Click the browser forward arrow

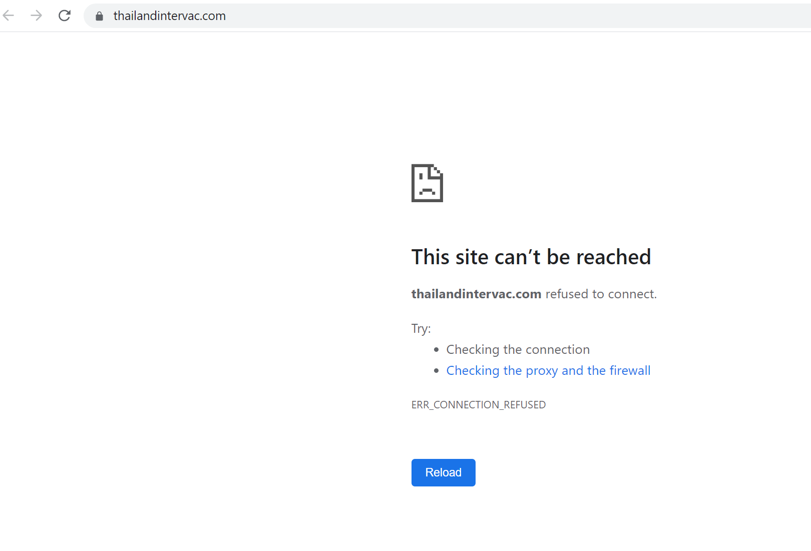tap(36, 16)
